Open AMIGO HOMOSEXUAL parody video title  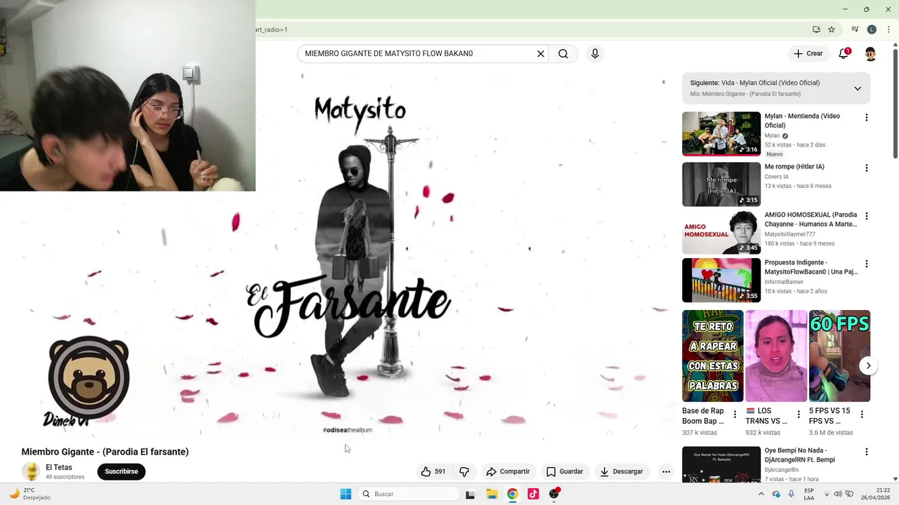811,220
